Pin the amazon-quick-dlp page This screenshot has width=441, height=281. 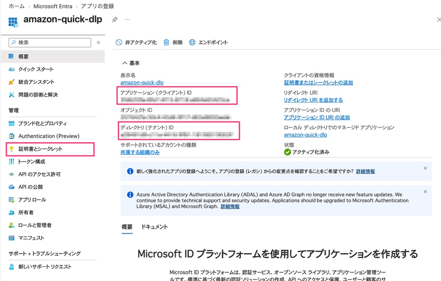[x=115, y=19]
